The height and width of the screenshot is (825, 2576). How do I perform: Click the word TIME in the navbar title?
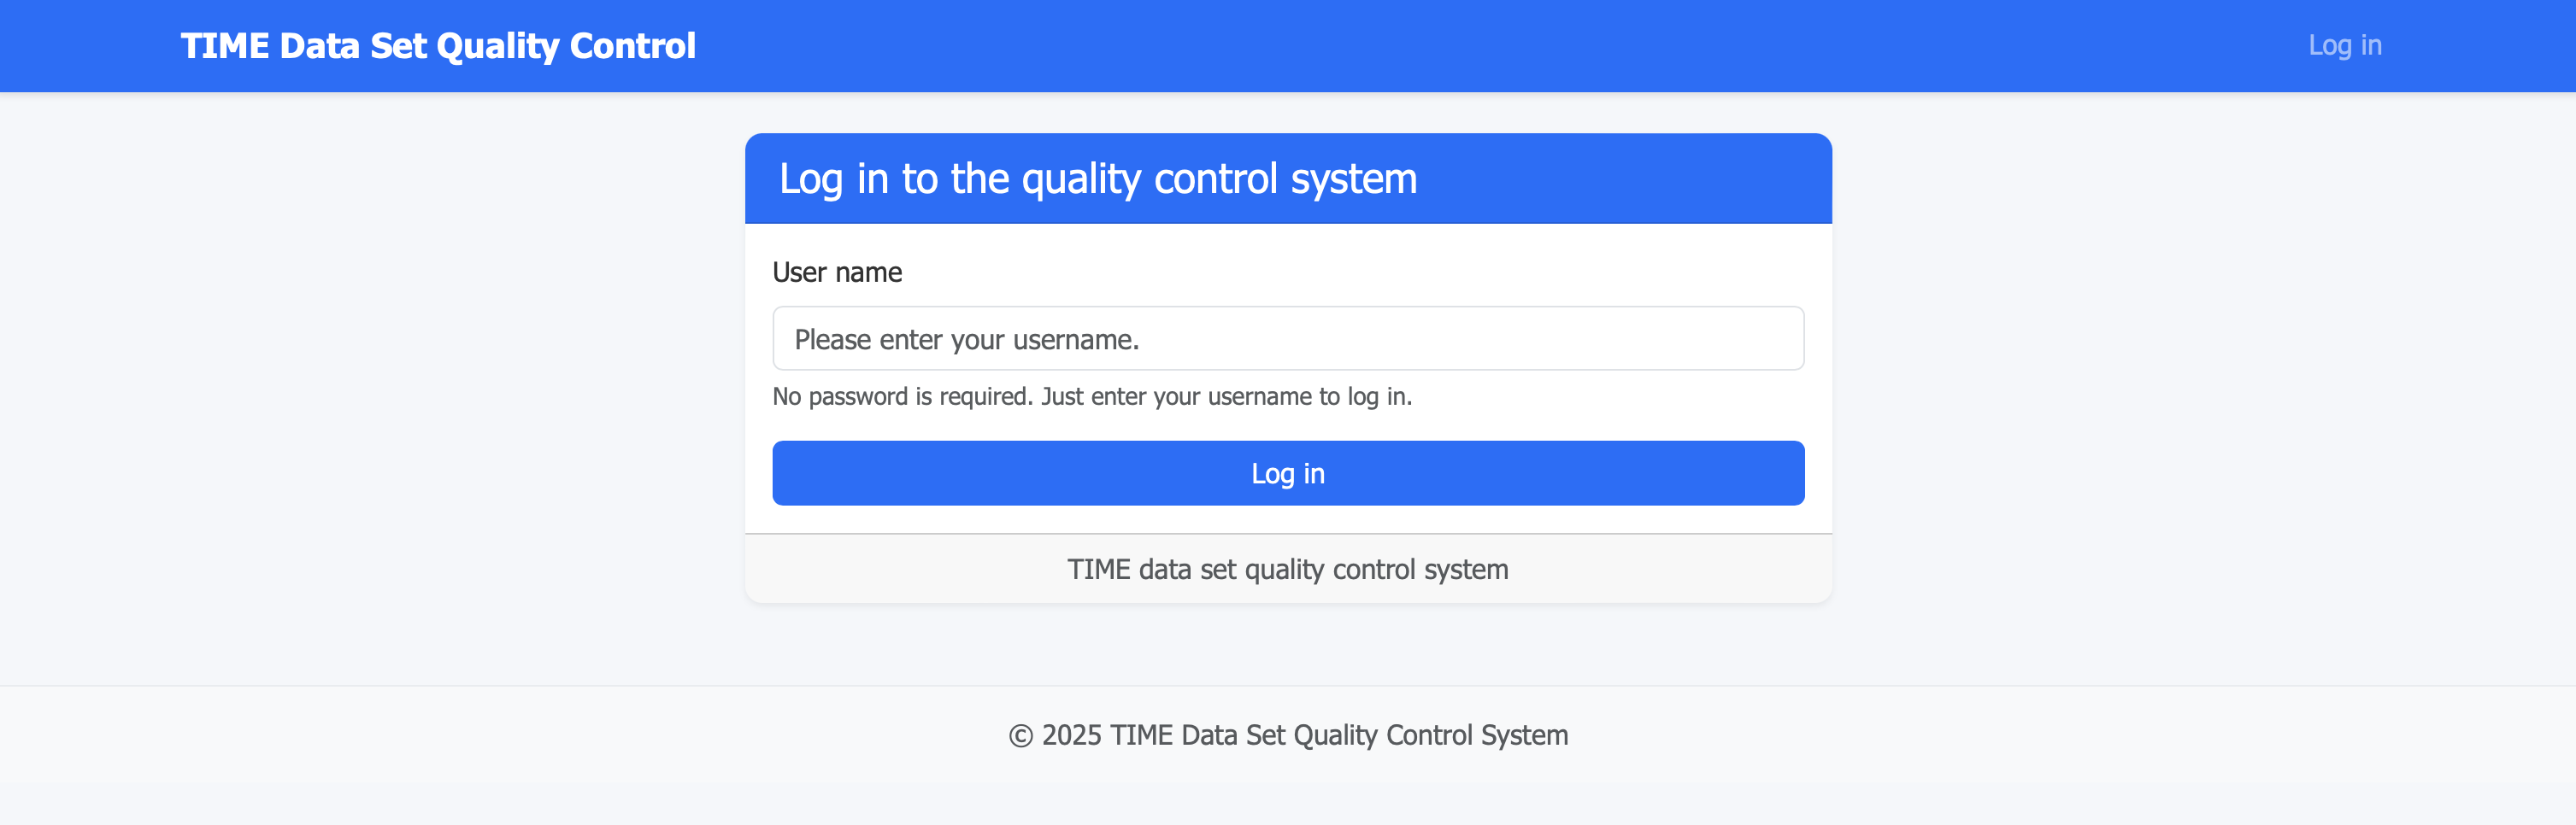click(225, 46)
